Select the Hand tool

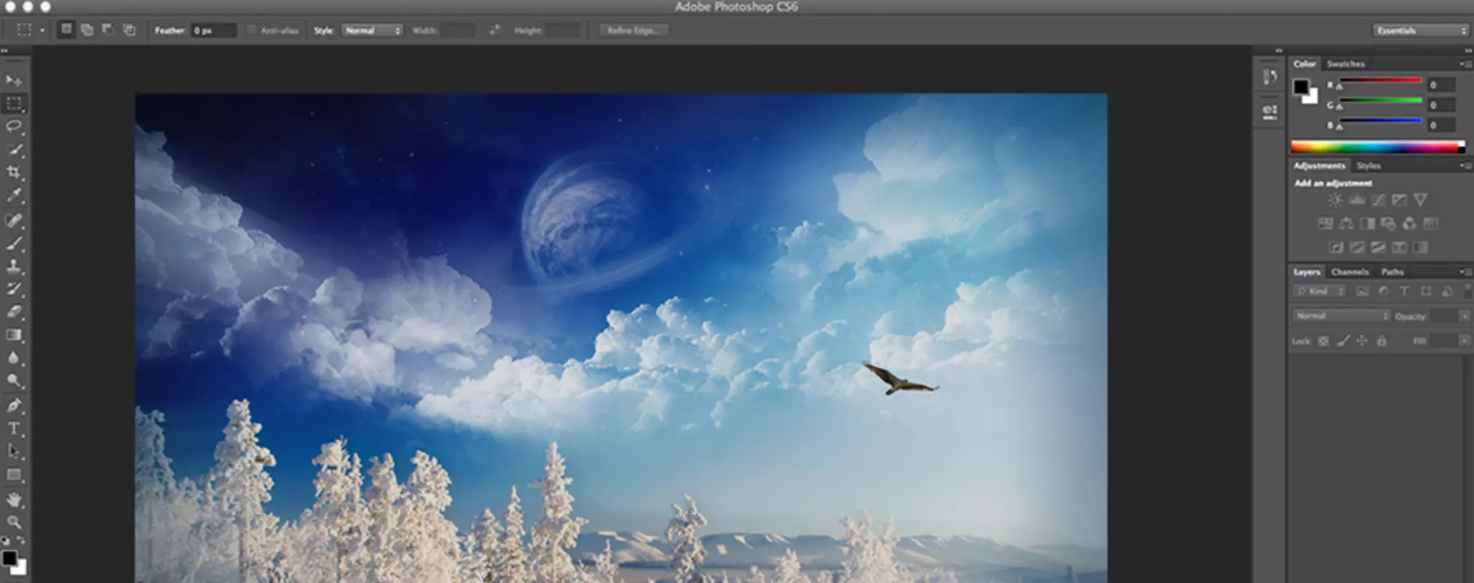(14, 499)
